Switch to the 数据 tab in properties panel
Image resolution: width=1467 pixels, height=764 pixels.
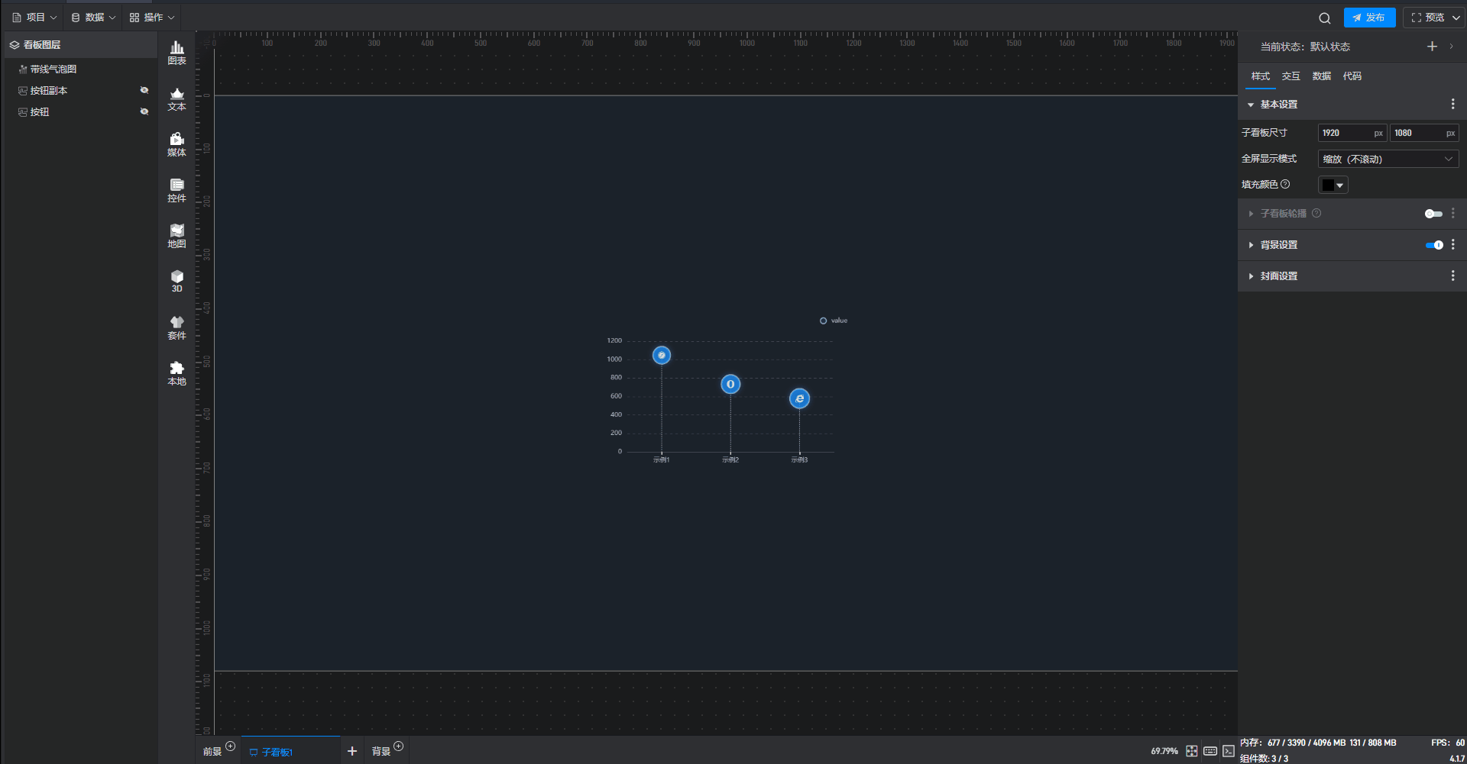pyautogui.click(x=1322, y=76)
